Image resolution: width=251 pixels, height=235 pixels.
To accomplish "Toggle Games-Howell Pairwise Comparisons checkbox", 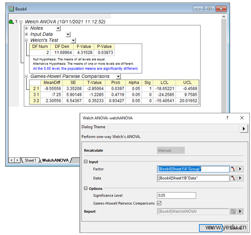I will tap(159, 203).
